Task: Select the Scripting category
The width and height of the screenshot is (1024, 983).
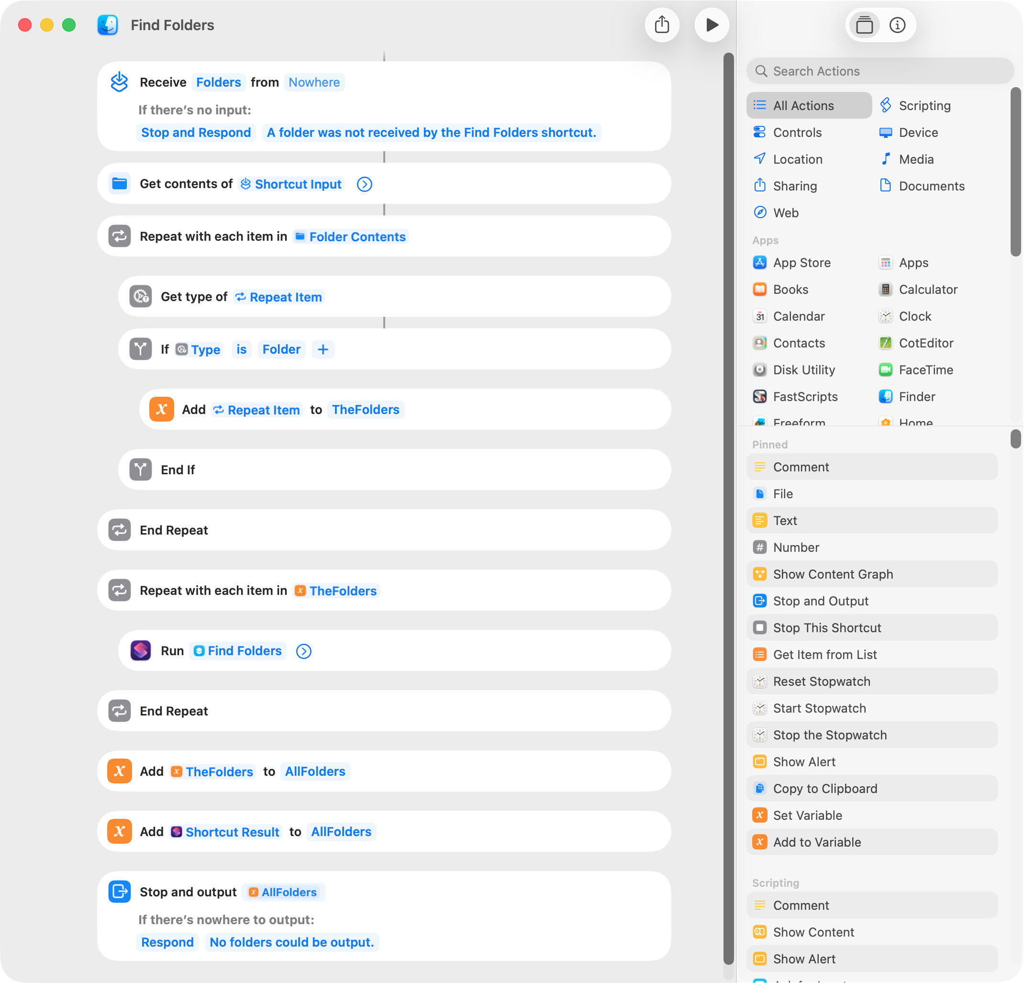Action: (x=924, y=106)
